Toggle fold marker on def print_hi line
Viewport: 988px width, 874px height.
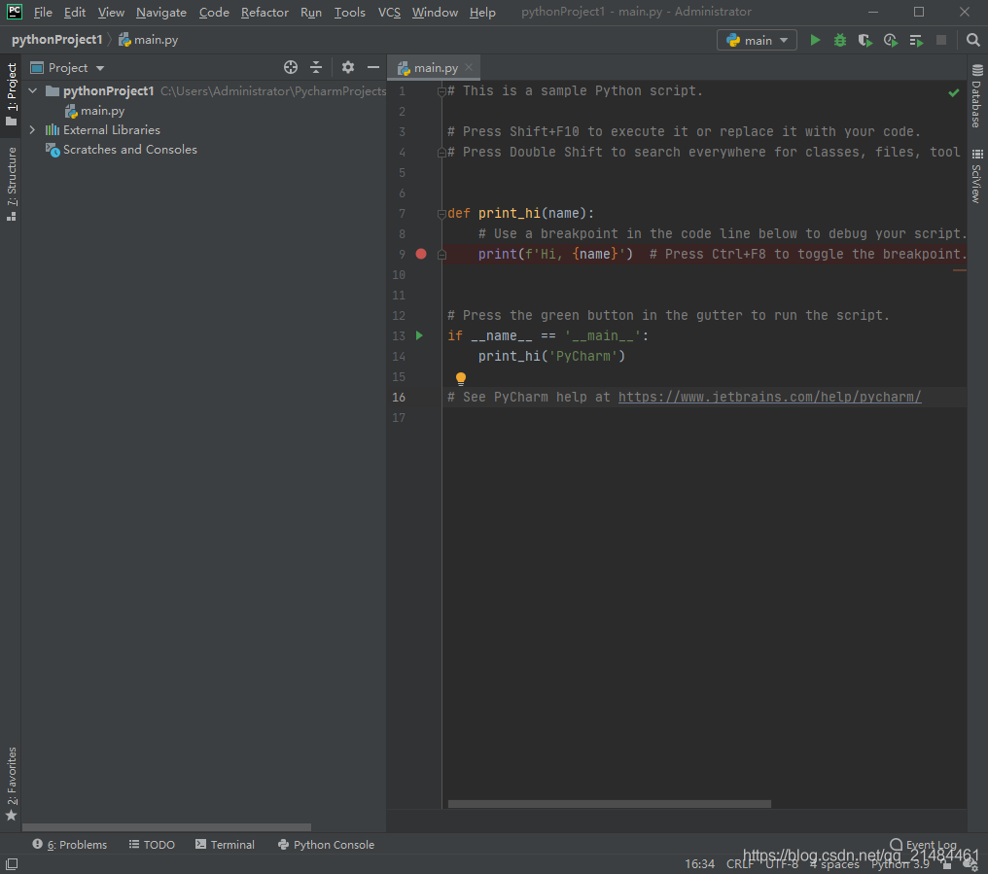[441, 214]
